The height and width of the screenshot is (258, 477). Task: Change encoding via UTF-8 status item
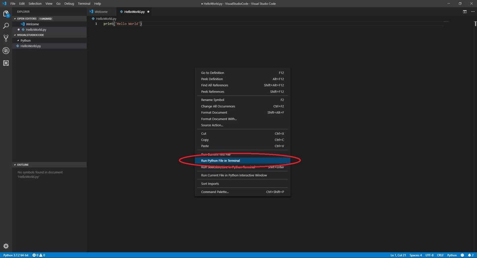(429, 255)
